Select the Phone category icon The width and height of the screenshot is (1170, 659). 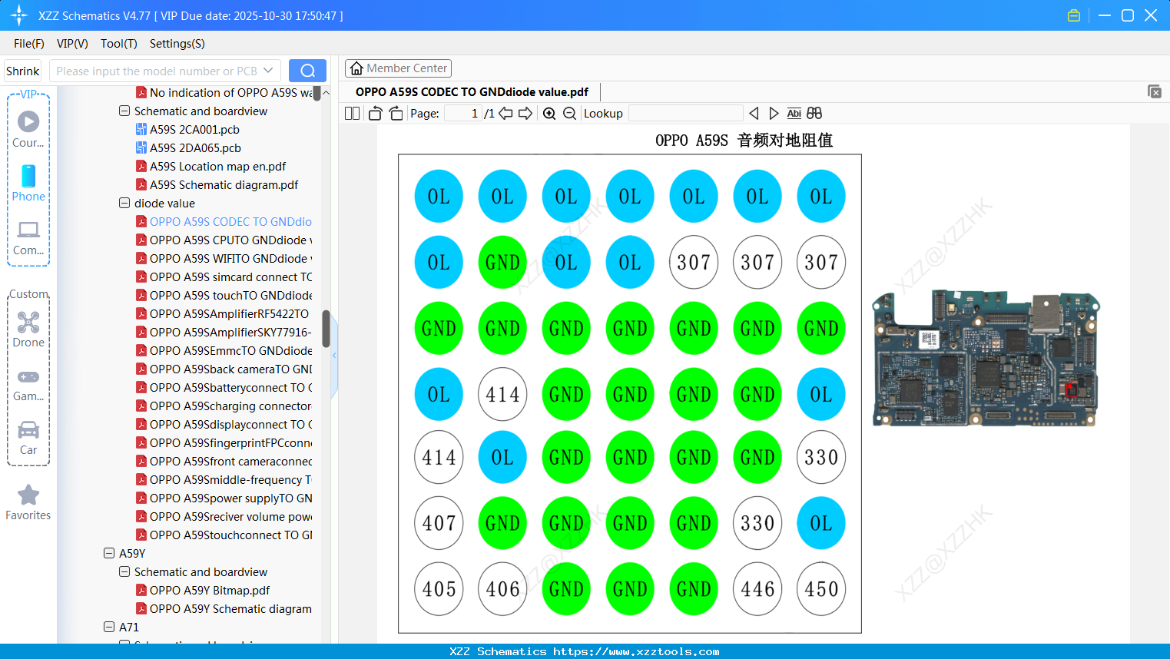(28, 184)
